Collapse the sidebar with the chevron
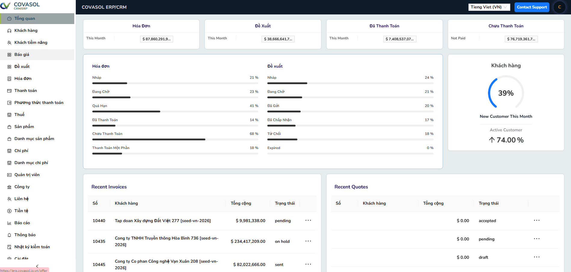 pos(37,266)
